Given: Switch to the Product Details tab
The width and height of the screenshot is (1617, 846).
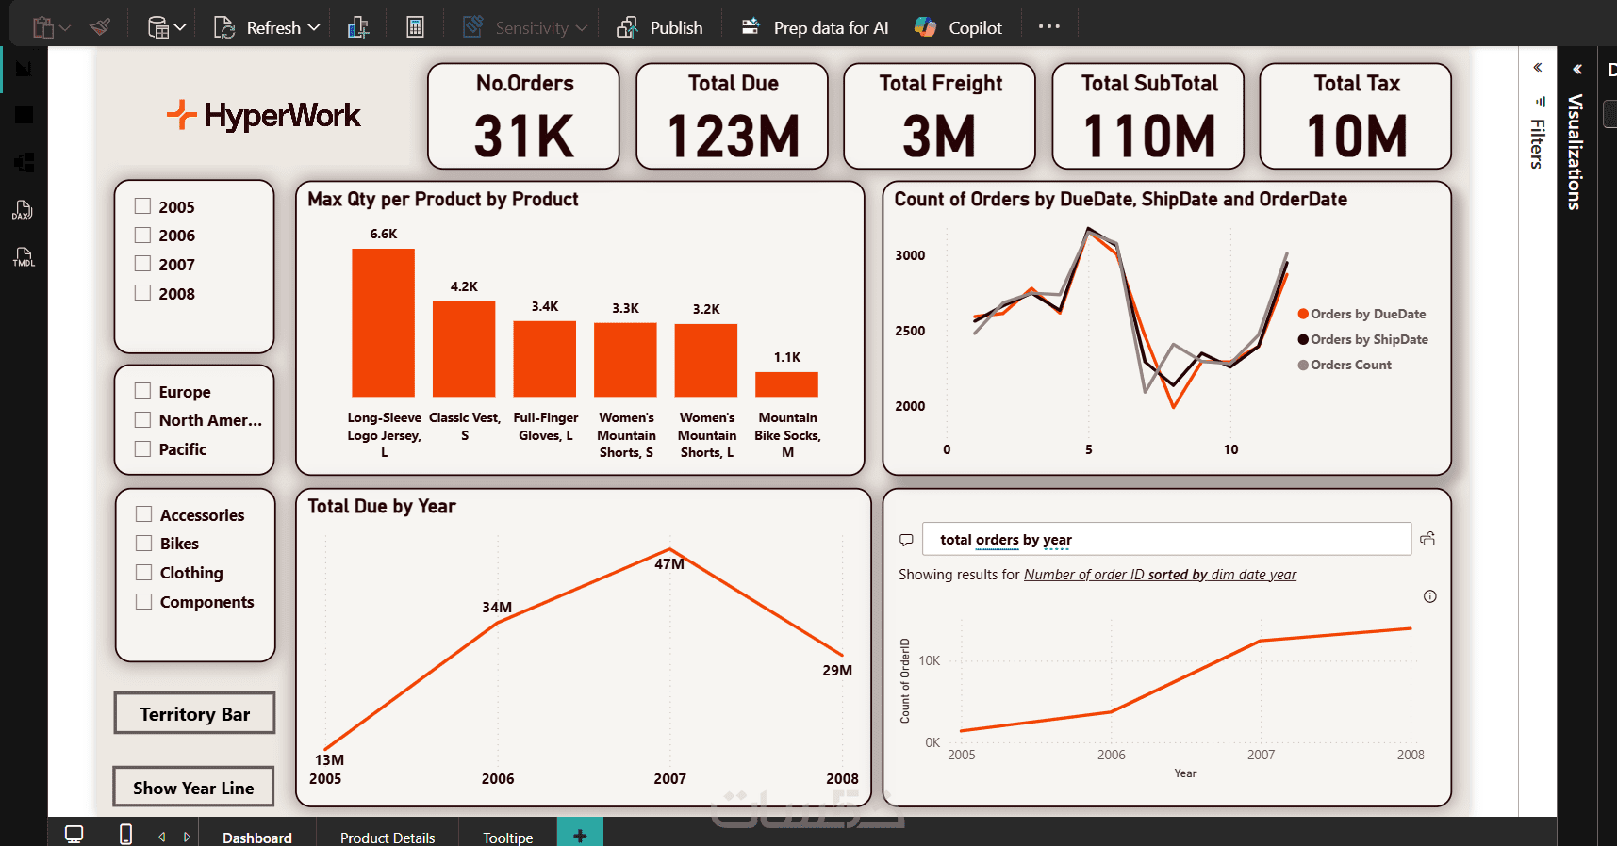Looking at the screenshot, I should click(x=388, y=837).
